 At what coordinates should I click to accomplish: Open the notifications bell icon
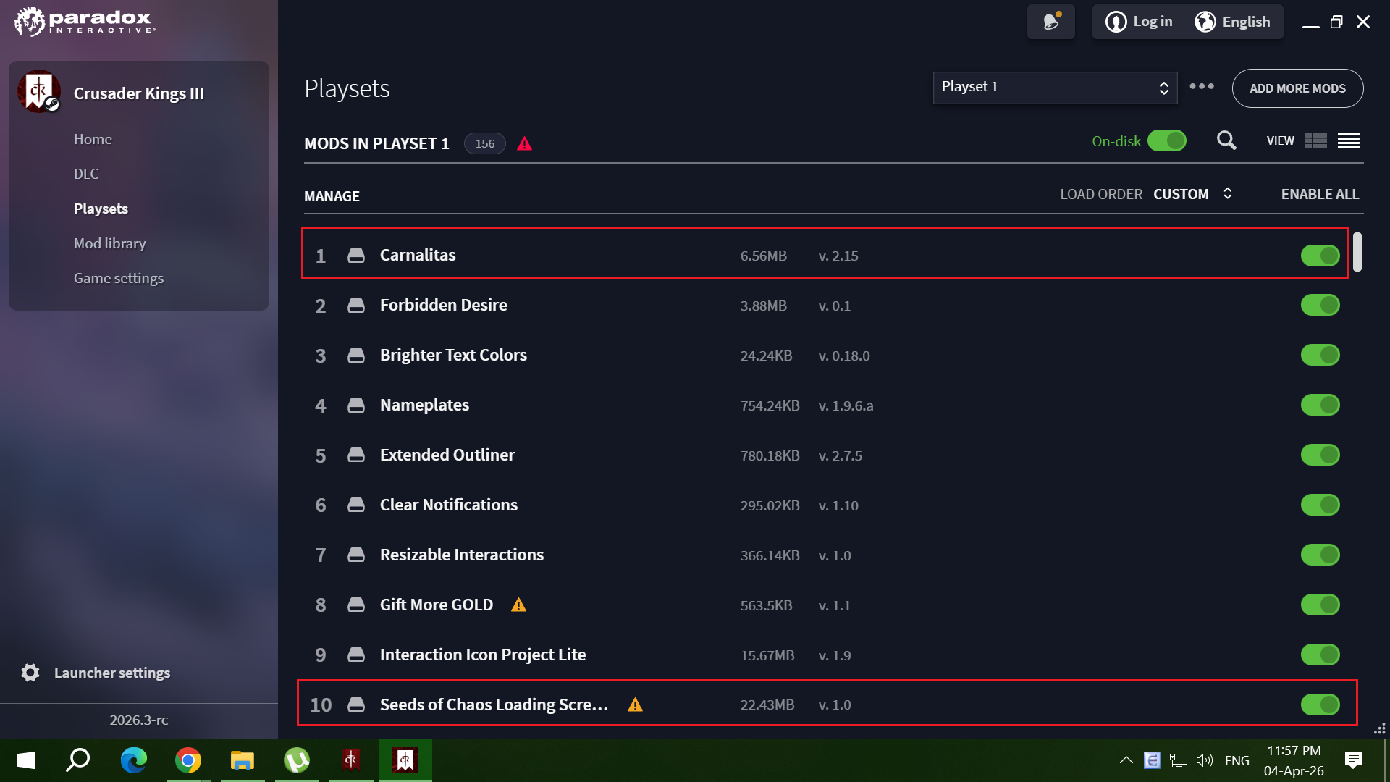[x=1050, y=22]
